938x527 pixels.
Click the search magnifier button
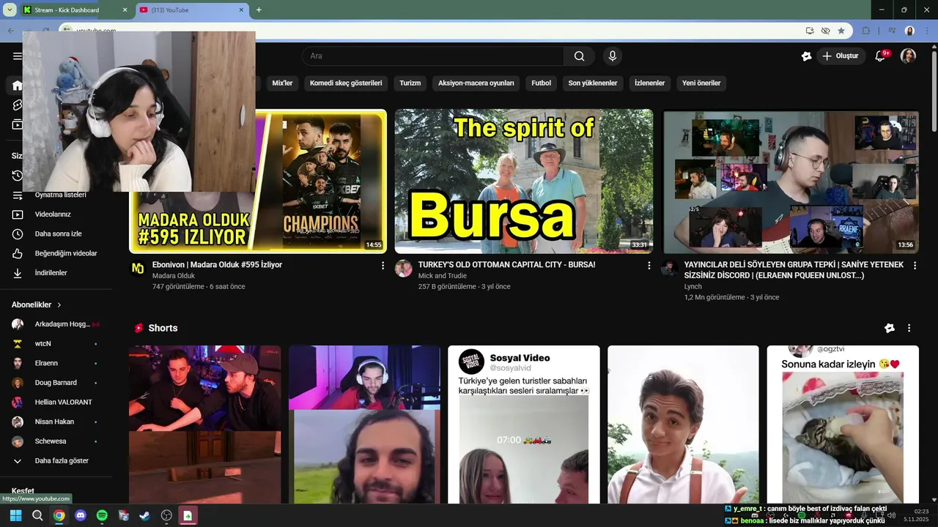(579, 56)
